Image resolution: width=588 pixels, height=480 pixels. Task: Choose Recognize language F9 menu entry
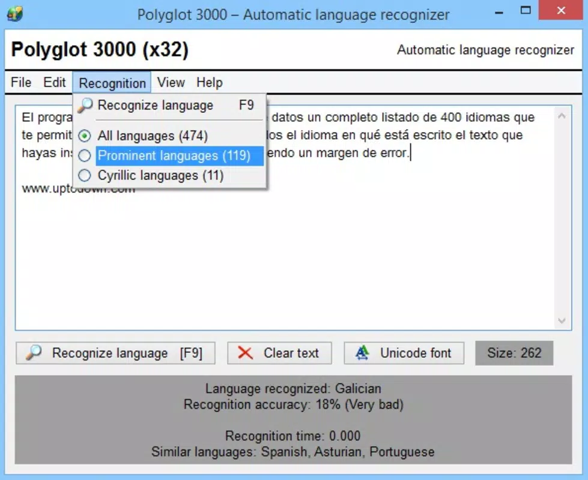click(x=170, y=105)
